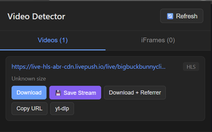The image size is (212, 132).
Task: Click the empty area below the video card
Action: click(x=106, y=126)
